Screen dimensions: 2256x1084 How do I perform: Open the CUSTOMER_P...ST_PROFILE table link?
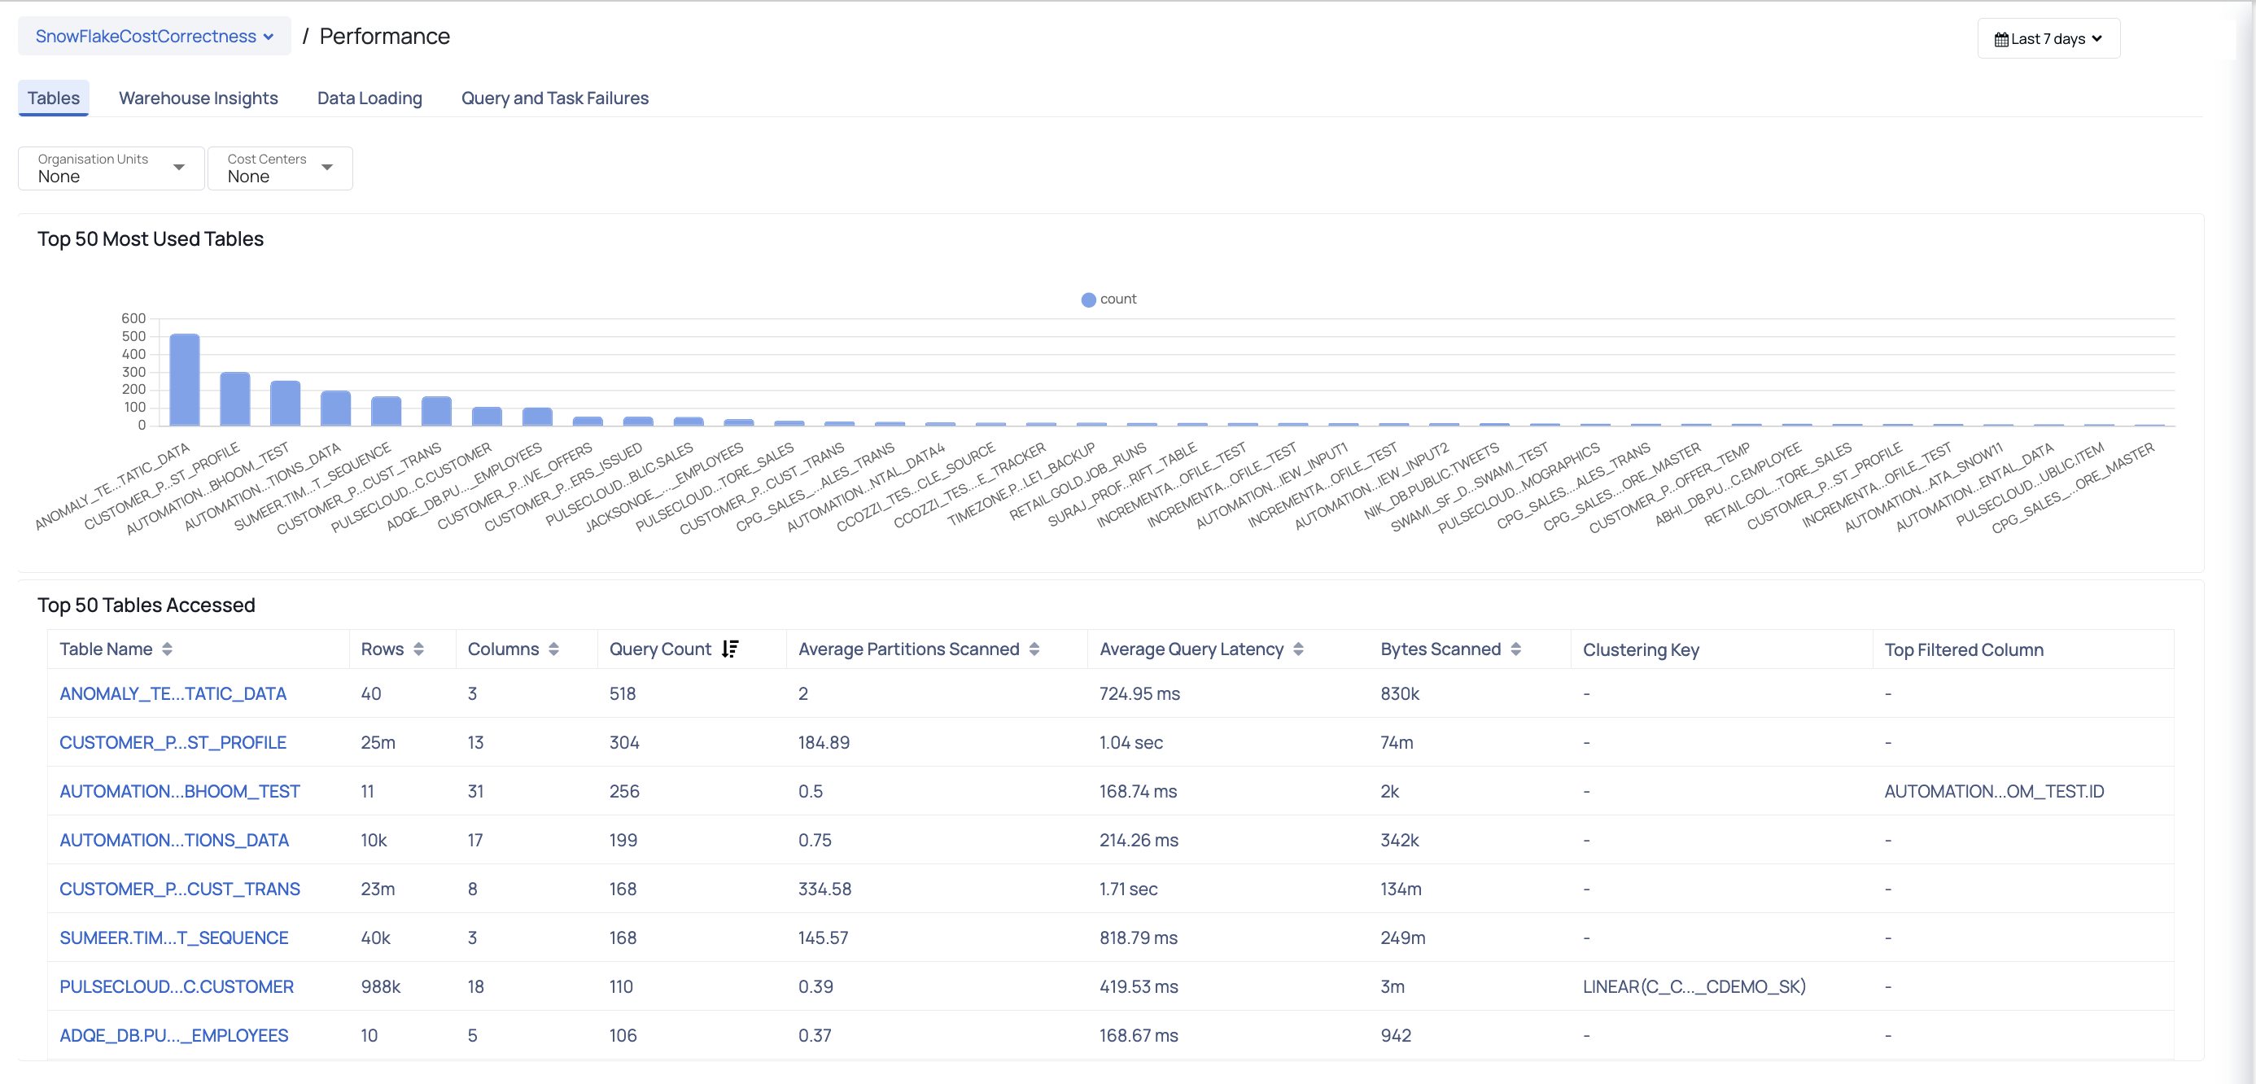point(173,742)
